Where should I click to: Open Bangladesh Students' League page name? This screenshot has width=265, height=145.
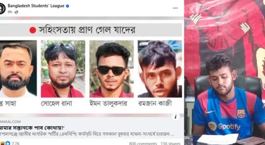tap(36, 6)
